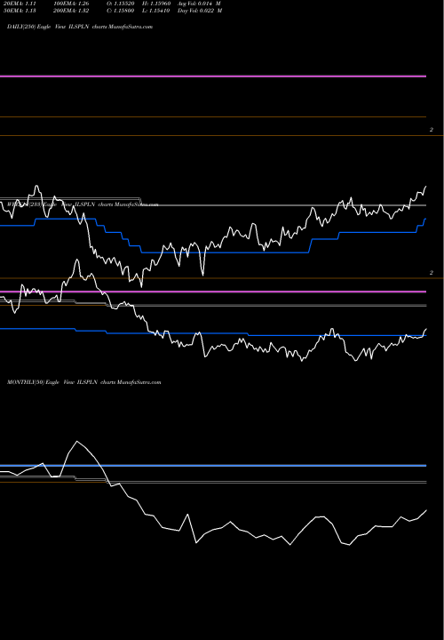Click the axis label '2' beside weekly chart
The image size is (444, 640).
pyautogui.click(x=432, y=273)
